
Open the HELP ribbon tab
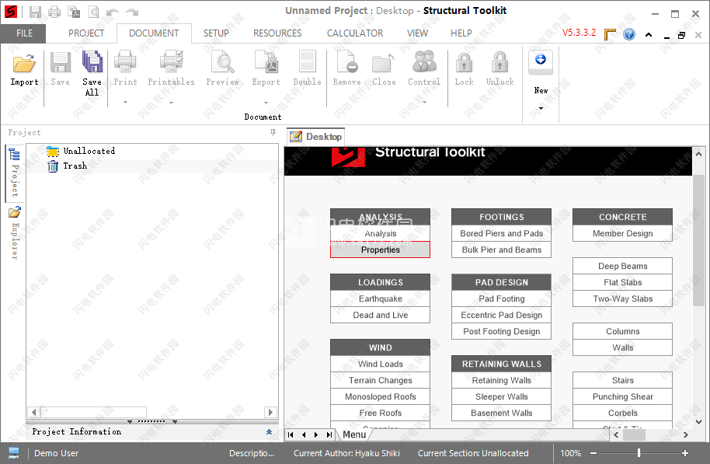tap(461, 33)
